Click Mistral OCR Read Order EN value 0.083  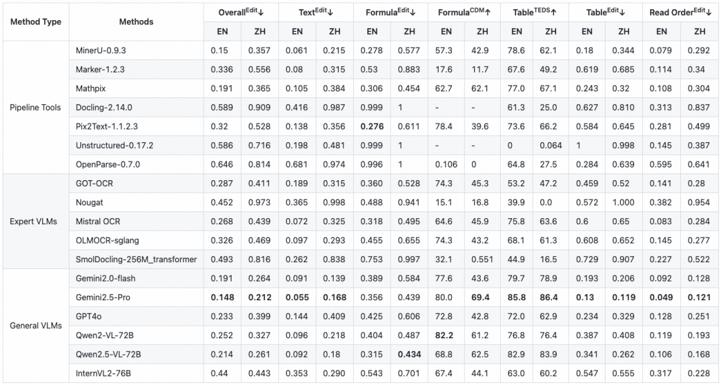click(x=661, y=222)
